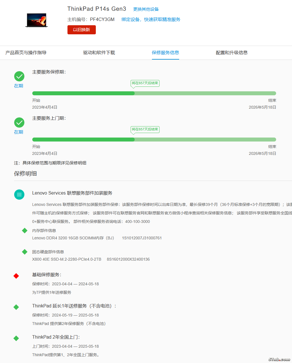Click the red diamond icon beside 基础保修服务

(16, 276)
